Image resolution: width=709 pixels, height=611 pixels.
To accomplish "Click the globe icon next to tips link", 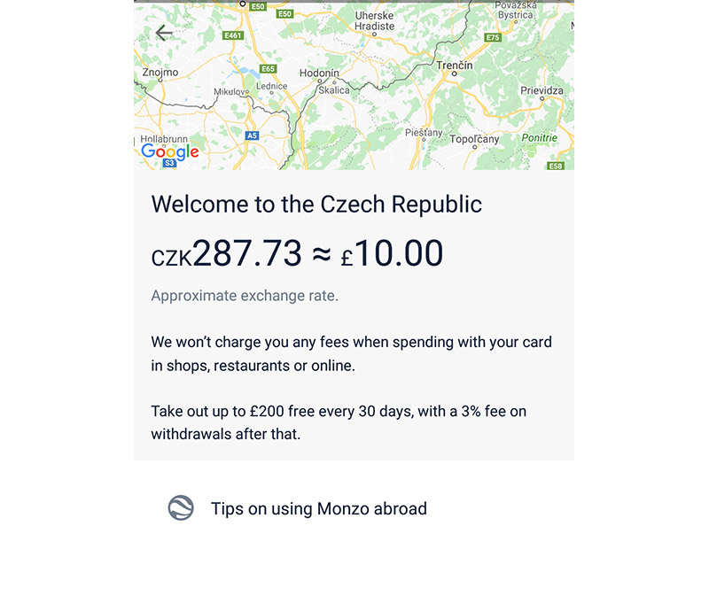I will click(179, 508).
